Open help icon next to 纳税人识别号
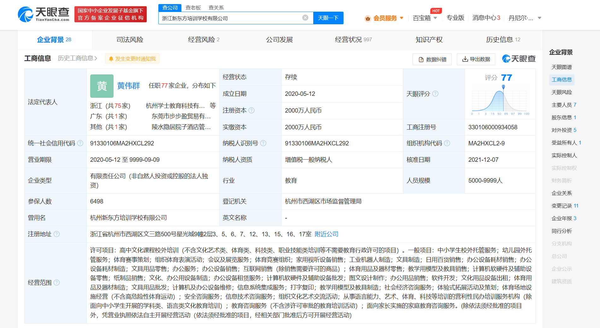Image resolution: width=600 pixels, height=328 pixels. (263, 143)
